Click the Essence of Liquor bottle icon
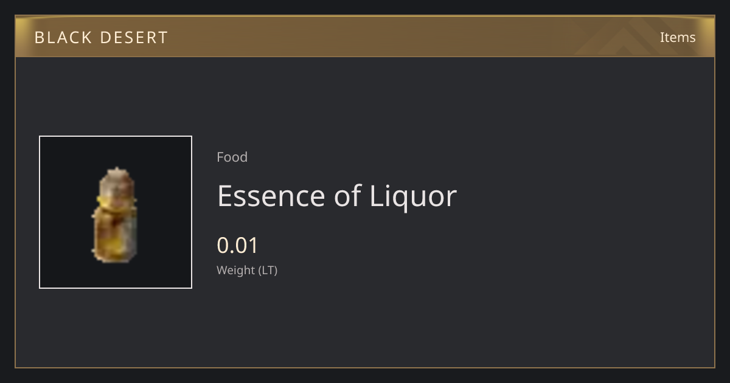 114,213
